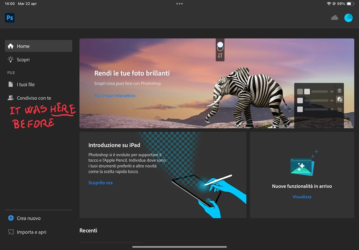Click the layer properties sliders icon in the banner
This screenshot has height=250, width=359.
click(340, 110)
